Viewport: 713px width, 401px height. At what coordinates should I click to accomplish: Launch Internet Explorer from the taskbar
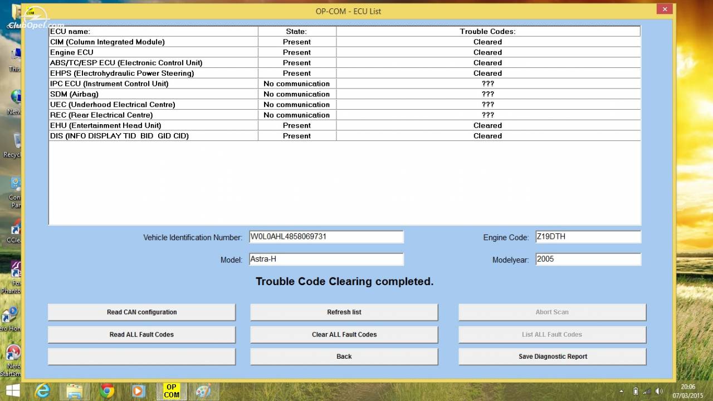click(x=42, y=390)
